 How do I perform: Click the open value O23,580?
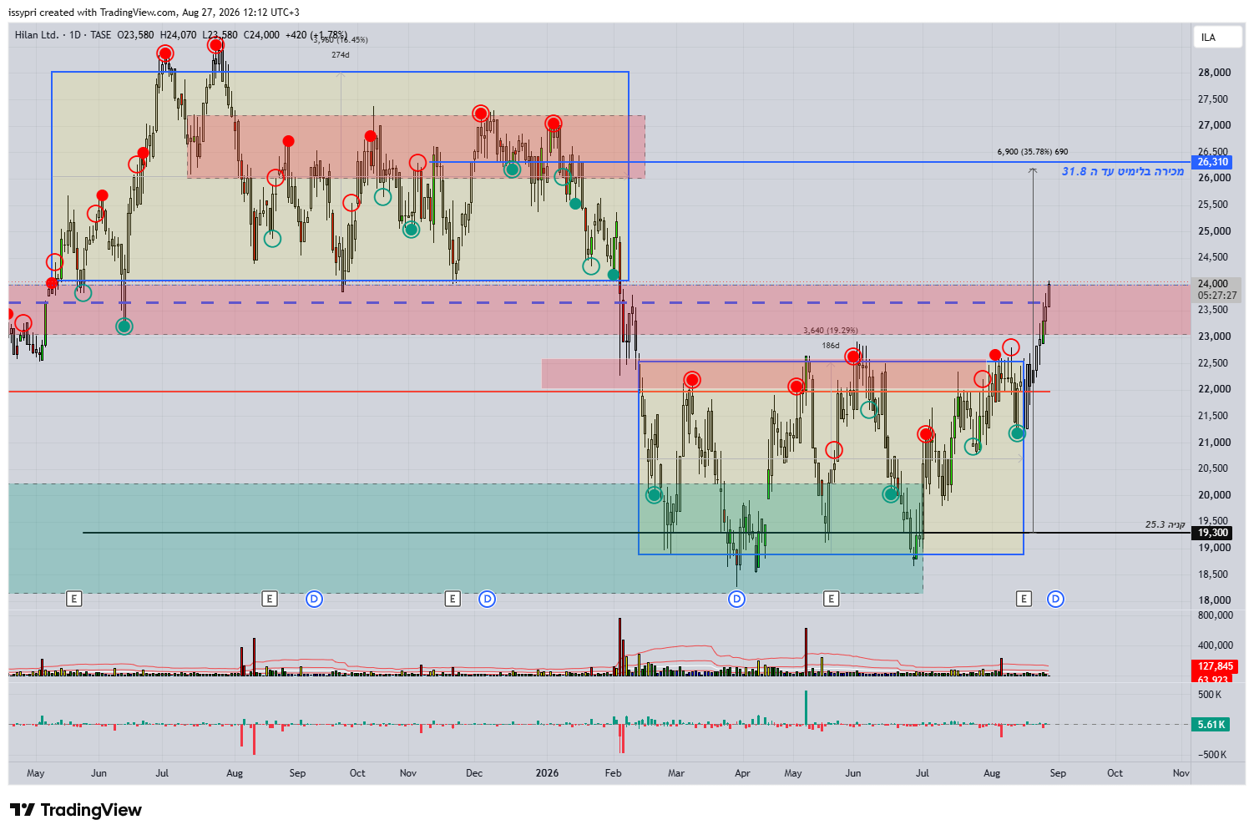(x=135, y=35)
